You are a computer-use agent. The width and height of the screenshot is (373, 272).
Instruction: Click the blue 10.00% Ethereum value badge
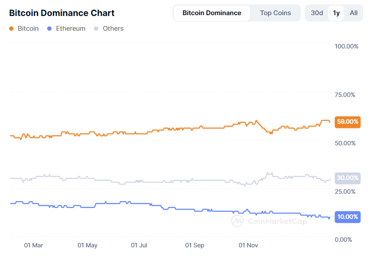click(347, 217)
